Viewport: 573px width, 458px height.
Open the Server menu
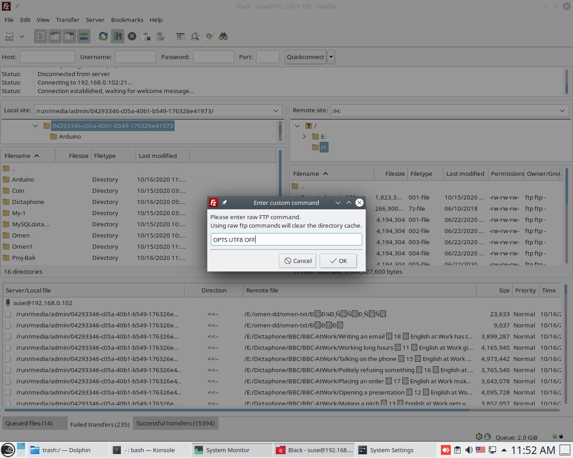[95, 20]
